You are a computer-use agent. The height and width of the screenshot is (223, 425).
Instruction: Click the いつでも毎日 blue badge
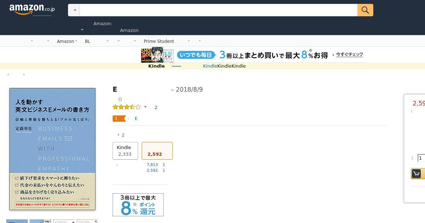197,55
